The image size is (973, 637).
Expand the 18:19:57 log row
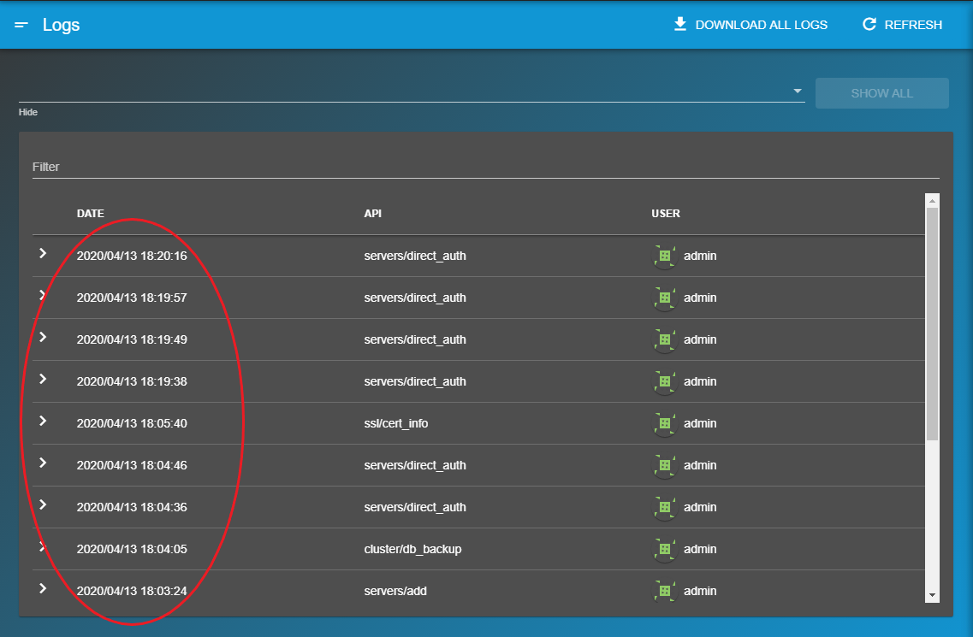tap(43, 295)
